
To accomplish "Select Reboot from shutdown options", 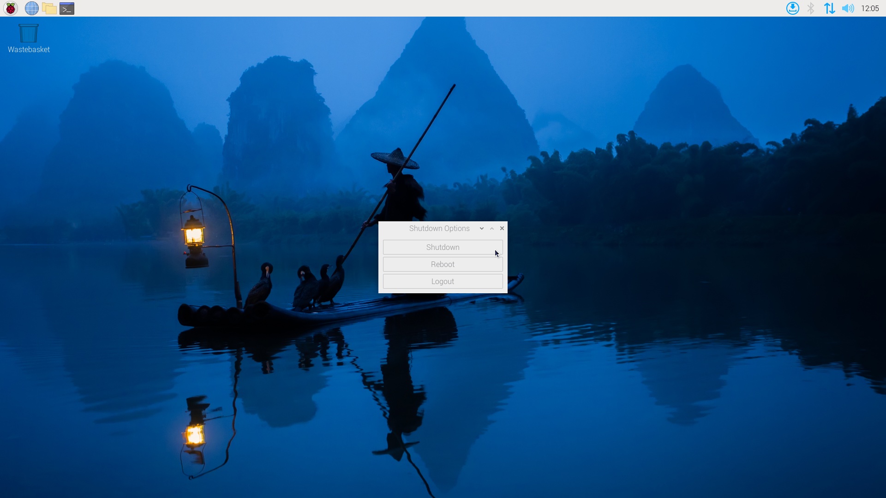I will 443,264.
